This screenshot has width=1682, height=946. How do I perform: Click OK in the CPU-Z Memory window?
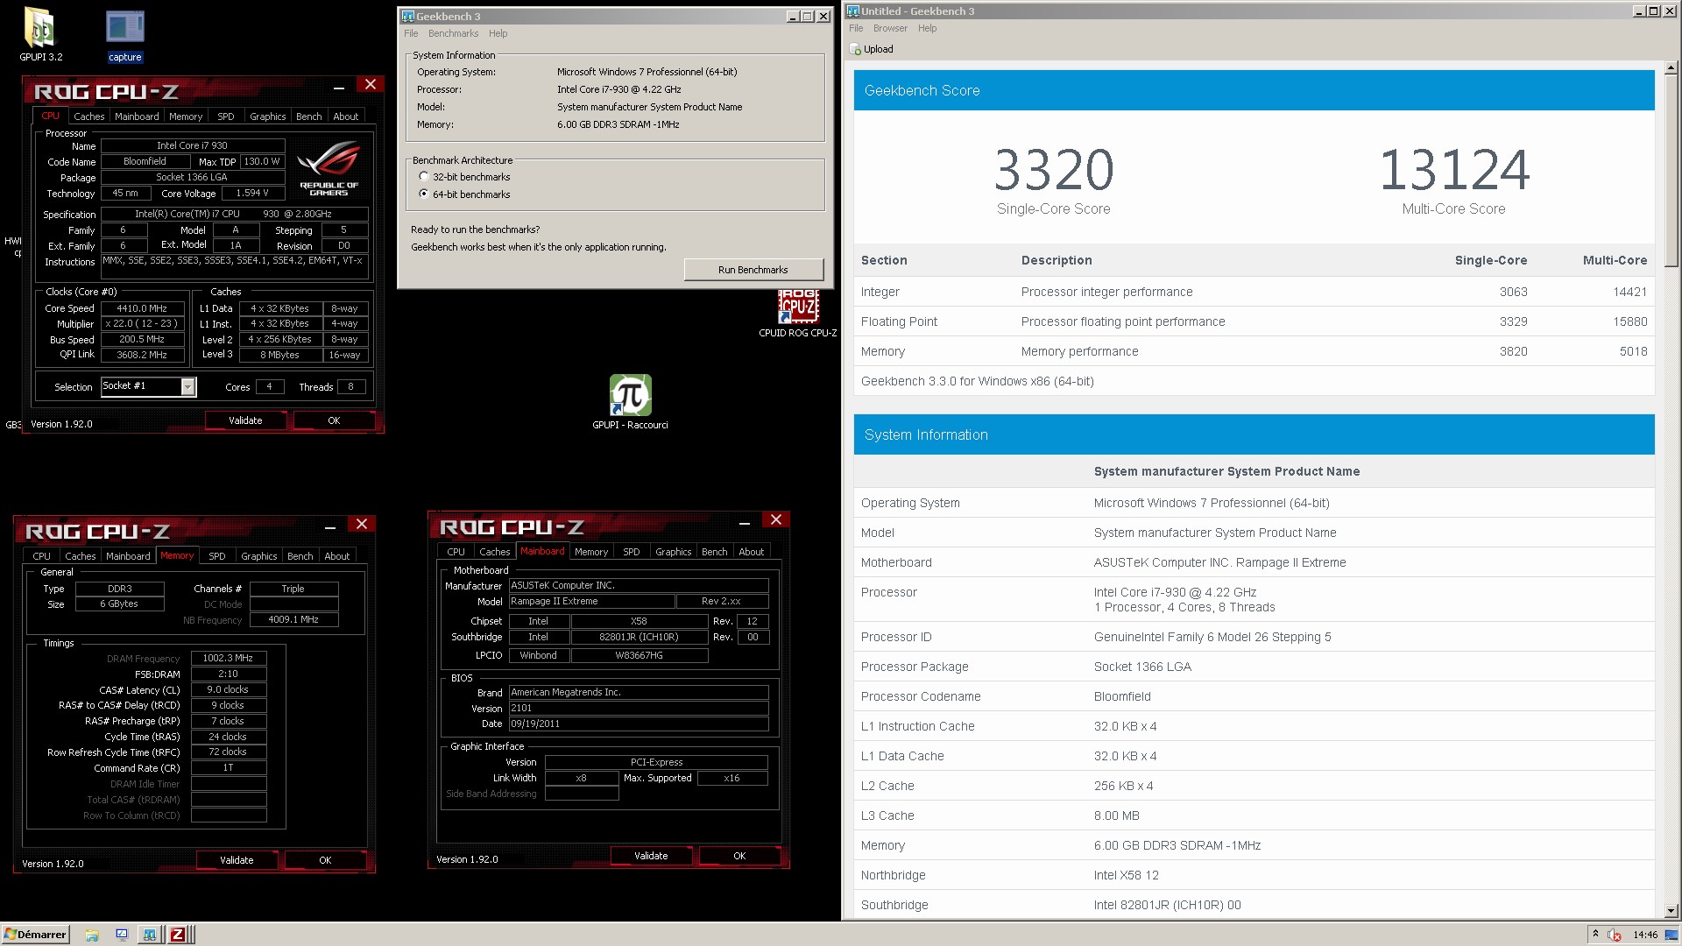325,860
